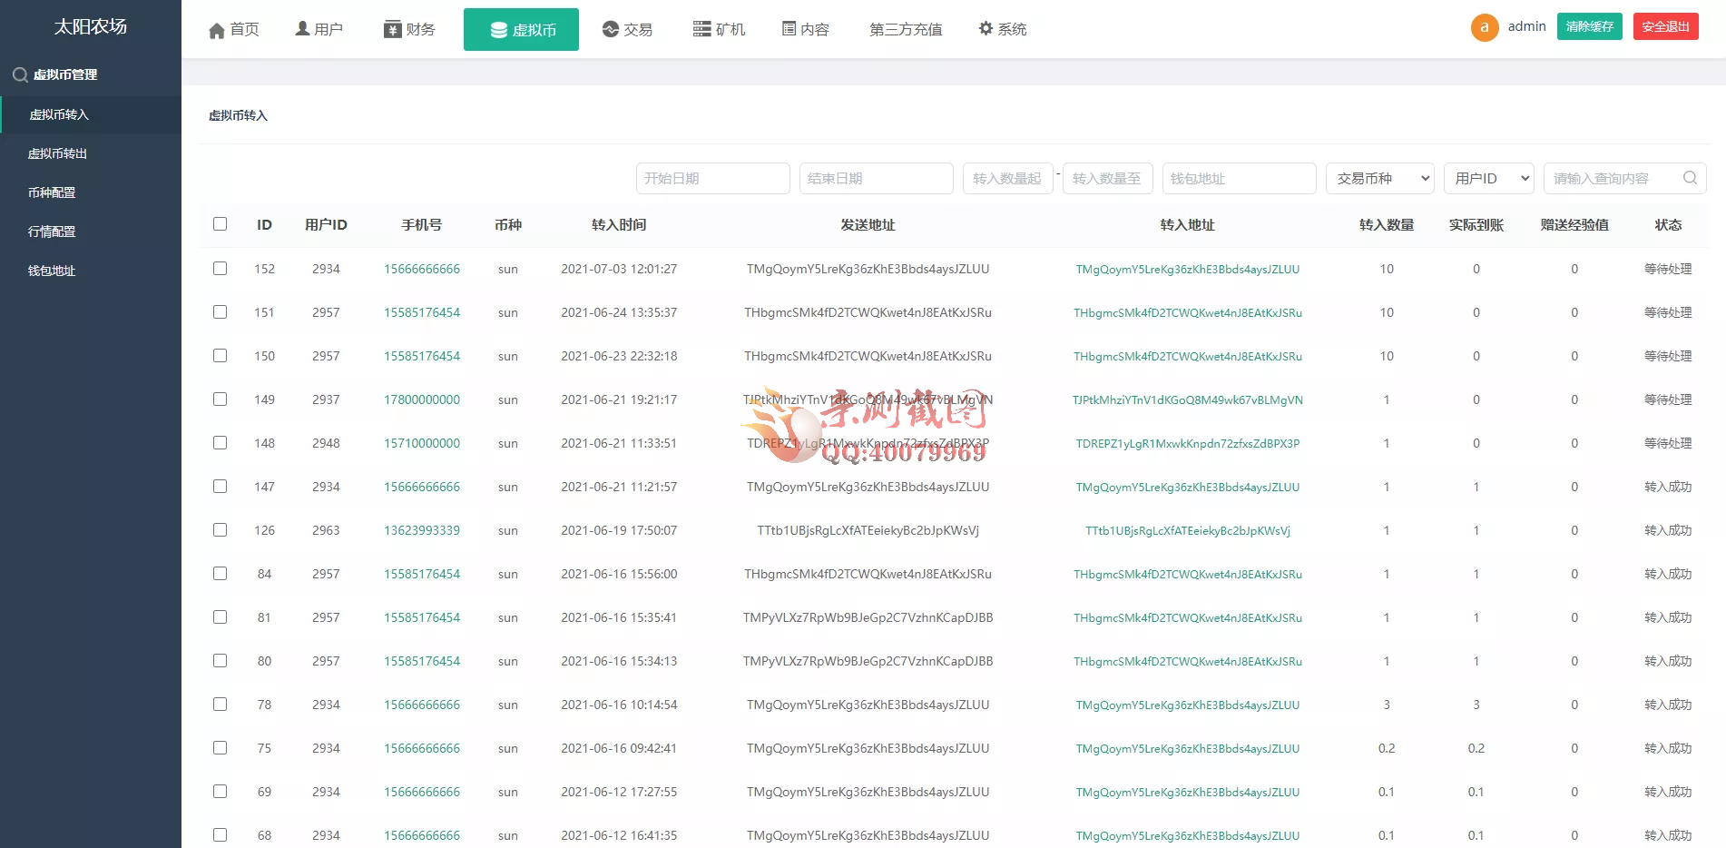Check the select-all checkbox in table header
The image size is (1726, 848).
click(x=220, y=223)
